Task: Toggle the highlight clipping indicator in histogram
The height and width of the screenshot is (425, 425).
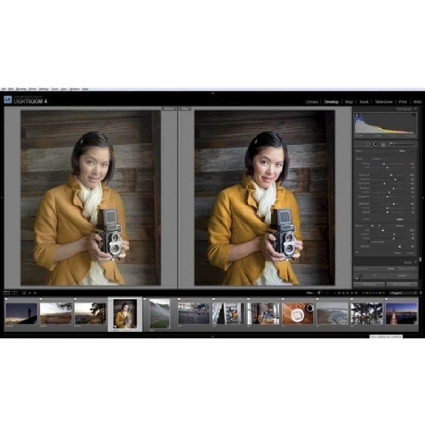Action: coord(414,115)
